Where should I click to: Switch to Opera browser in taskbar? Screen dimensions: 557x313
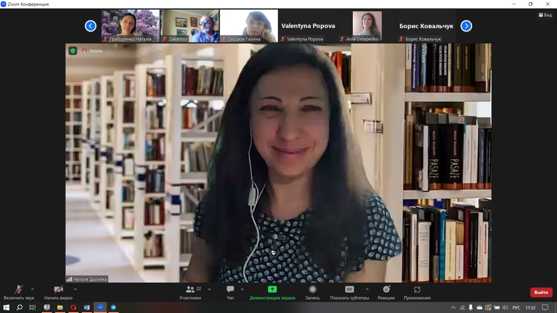pyautogui.click(x=74, y=307)
